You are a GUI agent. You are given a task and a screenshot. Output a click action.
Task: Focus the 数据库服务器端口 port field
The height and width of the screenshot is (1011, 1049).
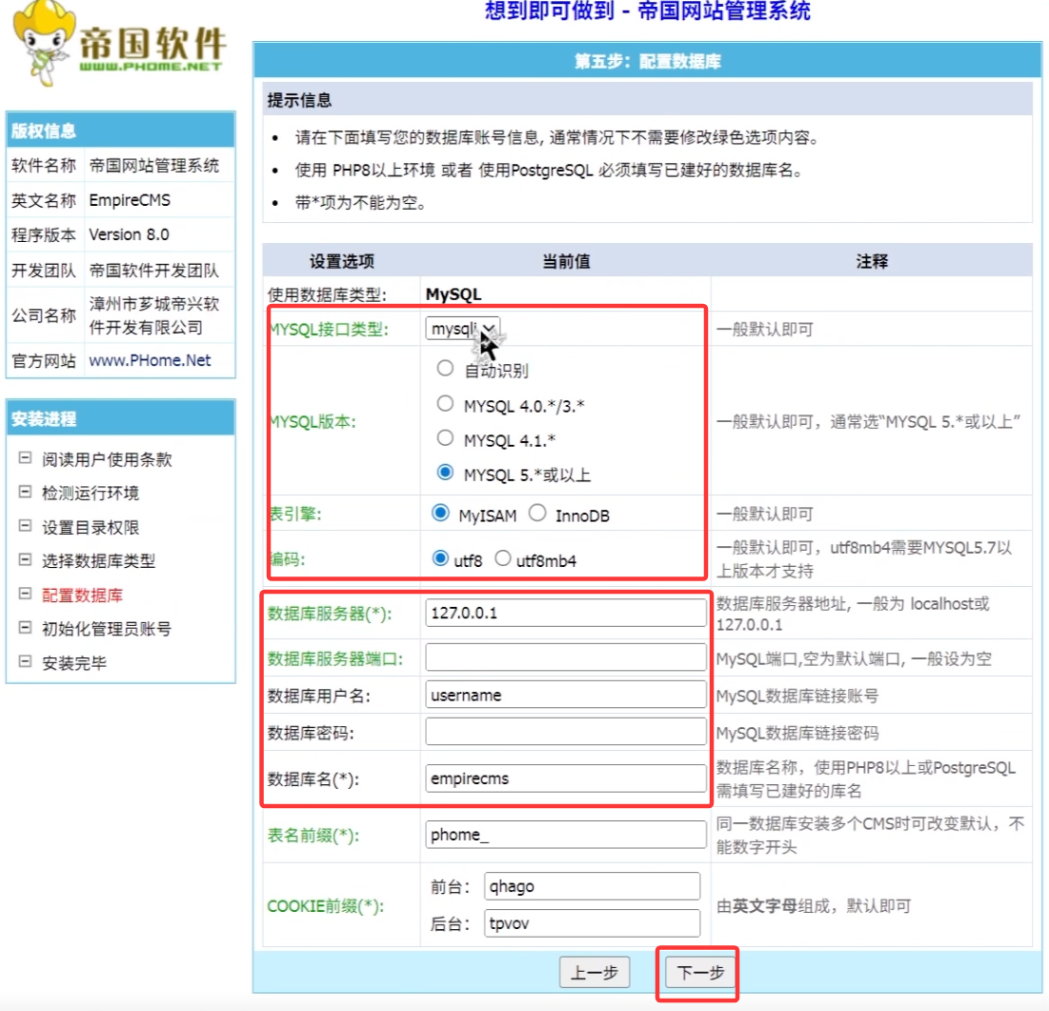click(566, 657)
